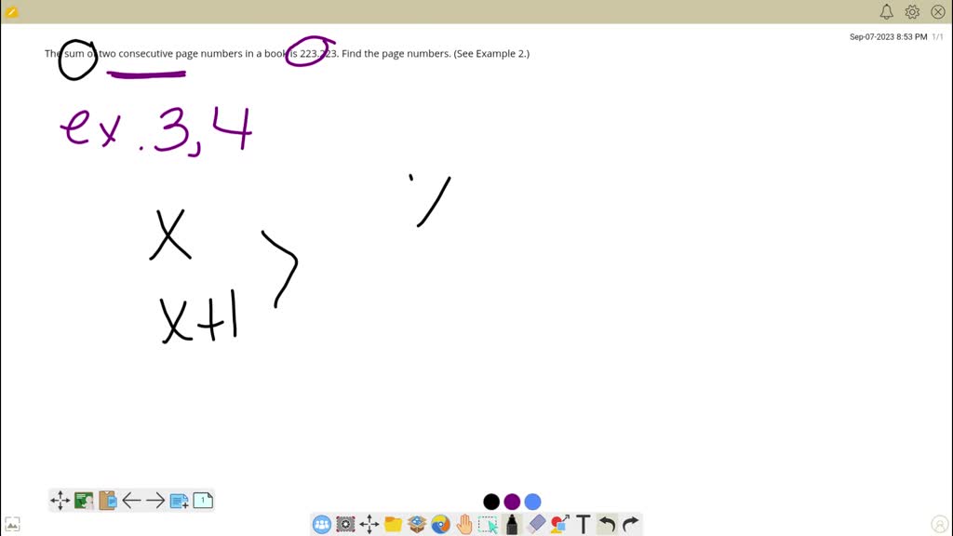
Task: Open the notifications bell
Action: pos(887,11)
